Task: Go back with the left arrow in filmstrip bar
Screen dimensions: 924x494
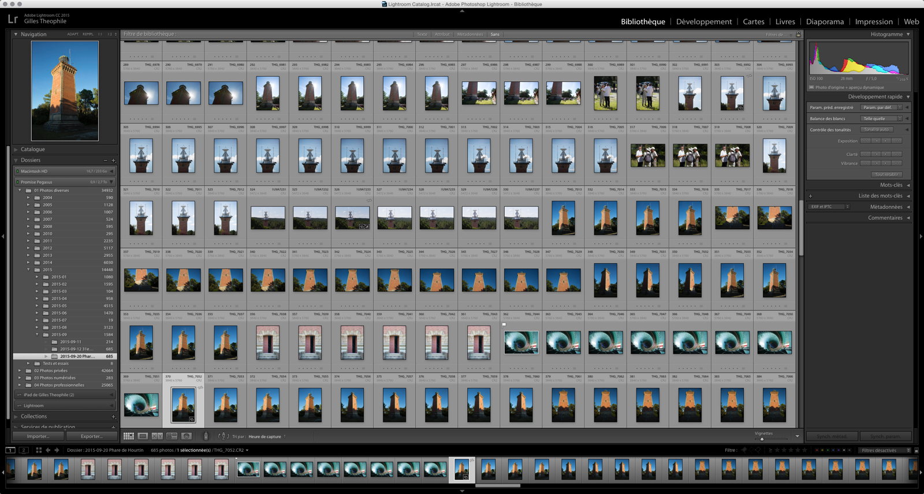Action: (48, 450)
